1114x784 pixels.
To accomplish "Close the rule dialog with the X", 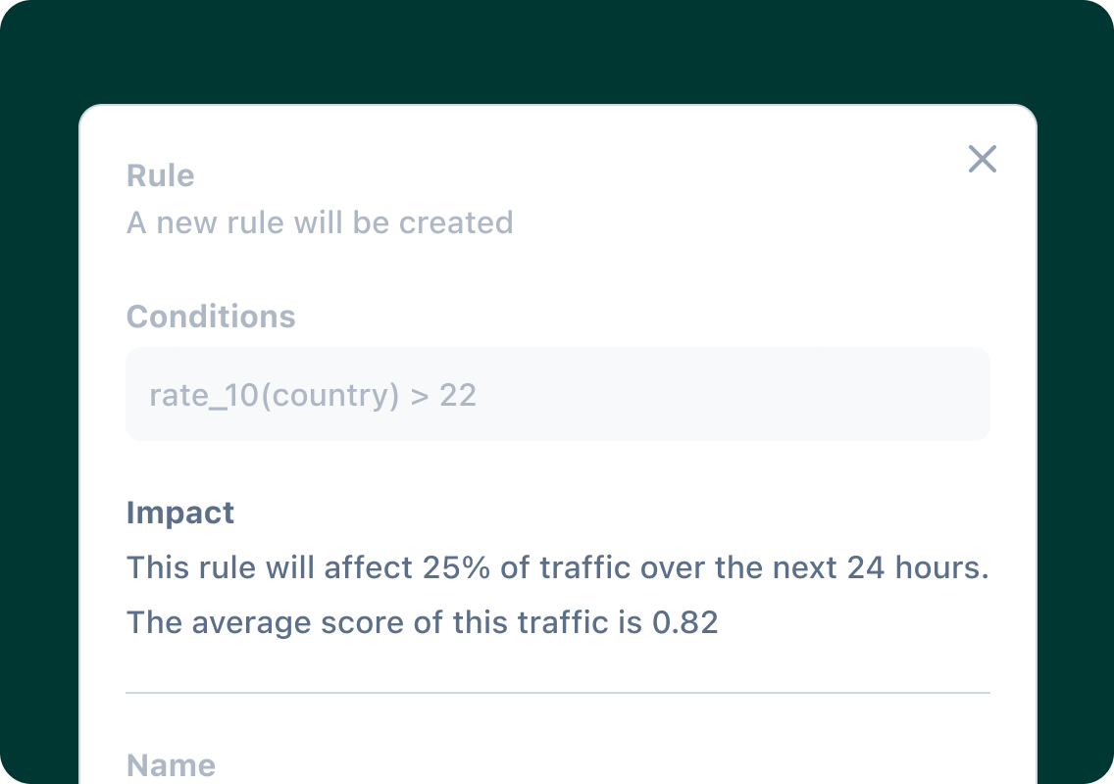I will pyautogui.click(x=982, y=159).
